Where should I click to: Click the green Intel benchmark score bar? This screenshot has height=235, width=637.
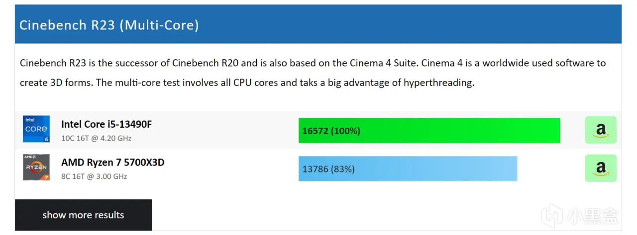[429, 131]
